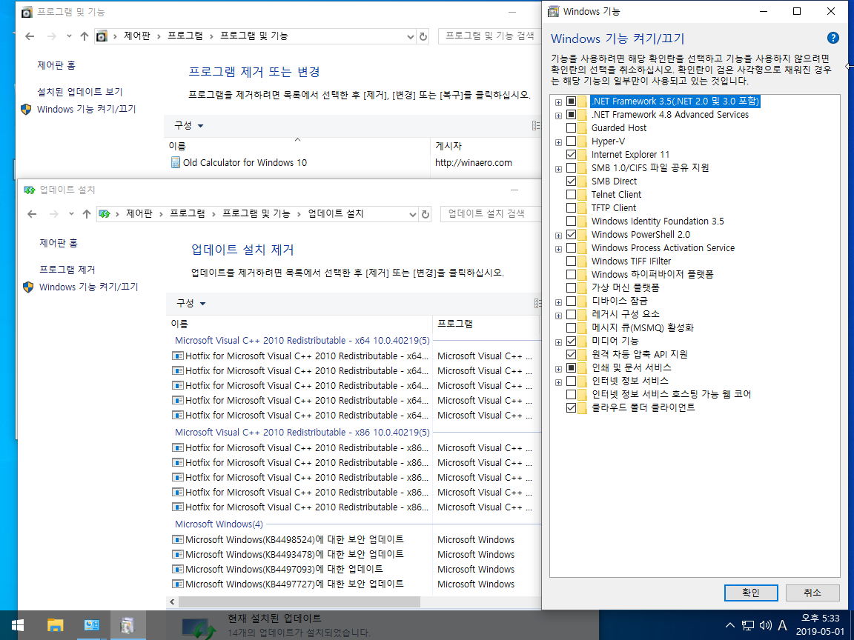Open 구성 menu in 업데이트 설치 window
Screen dimensions: 854x640
coord(191,304)
